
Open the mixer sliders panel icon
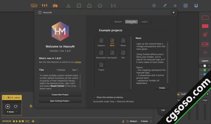point(45,6)
